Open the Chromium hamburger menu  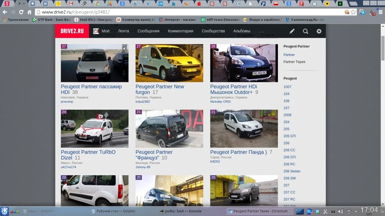click(381, 12)
